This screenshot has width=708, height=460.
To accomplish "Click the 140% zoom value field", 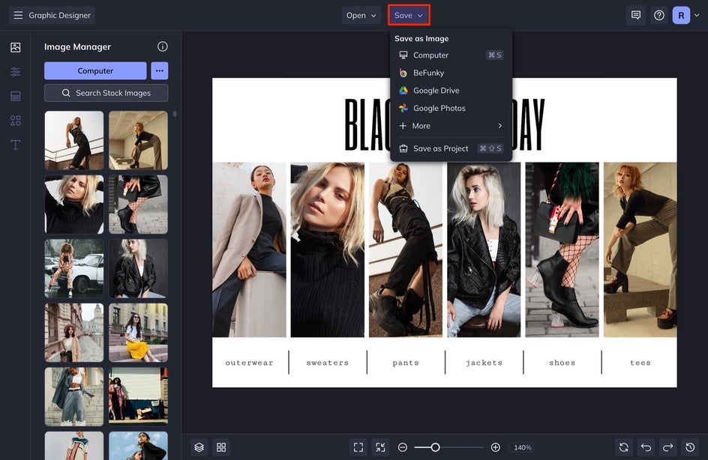I will coord(523,447).
